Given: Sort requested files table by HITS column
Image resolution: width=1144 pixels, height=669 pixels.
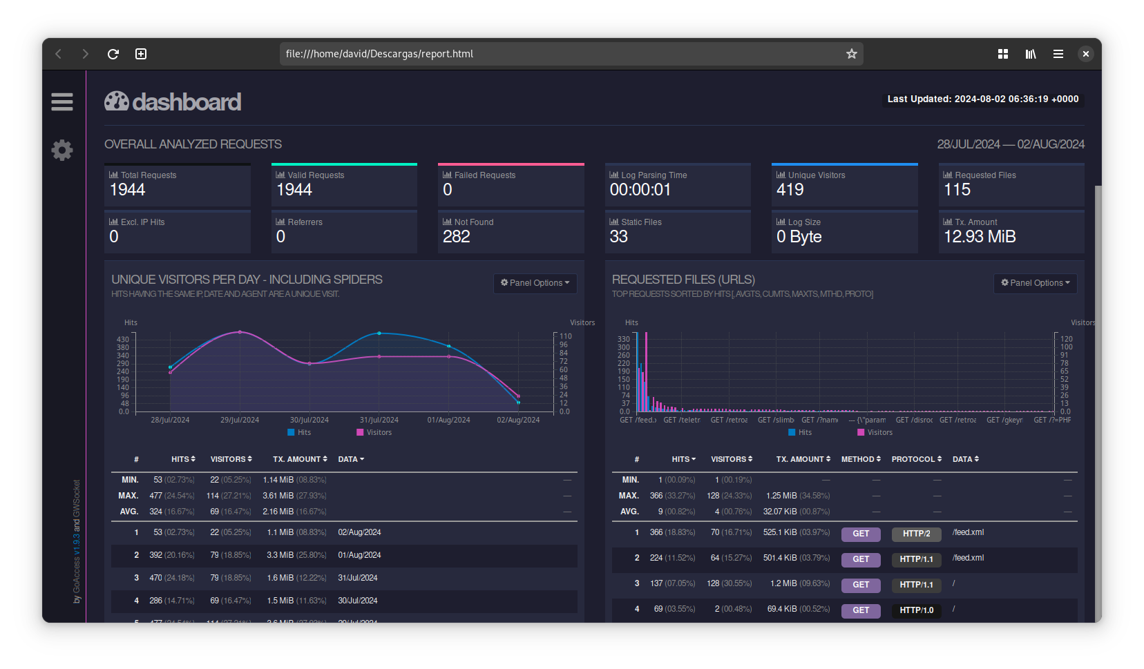Looking at the screenshot, I should [684, 459].
